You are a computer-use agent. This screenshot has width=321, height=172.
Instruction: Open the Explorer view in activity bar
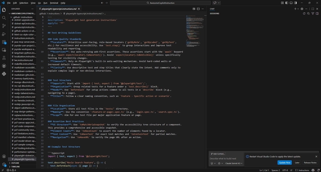(x=4, y=10)
